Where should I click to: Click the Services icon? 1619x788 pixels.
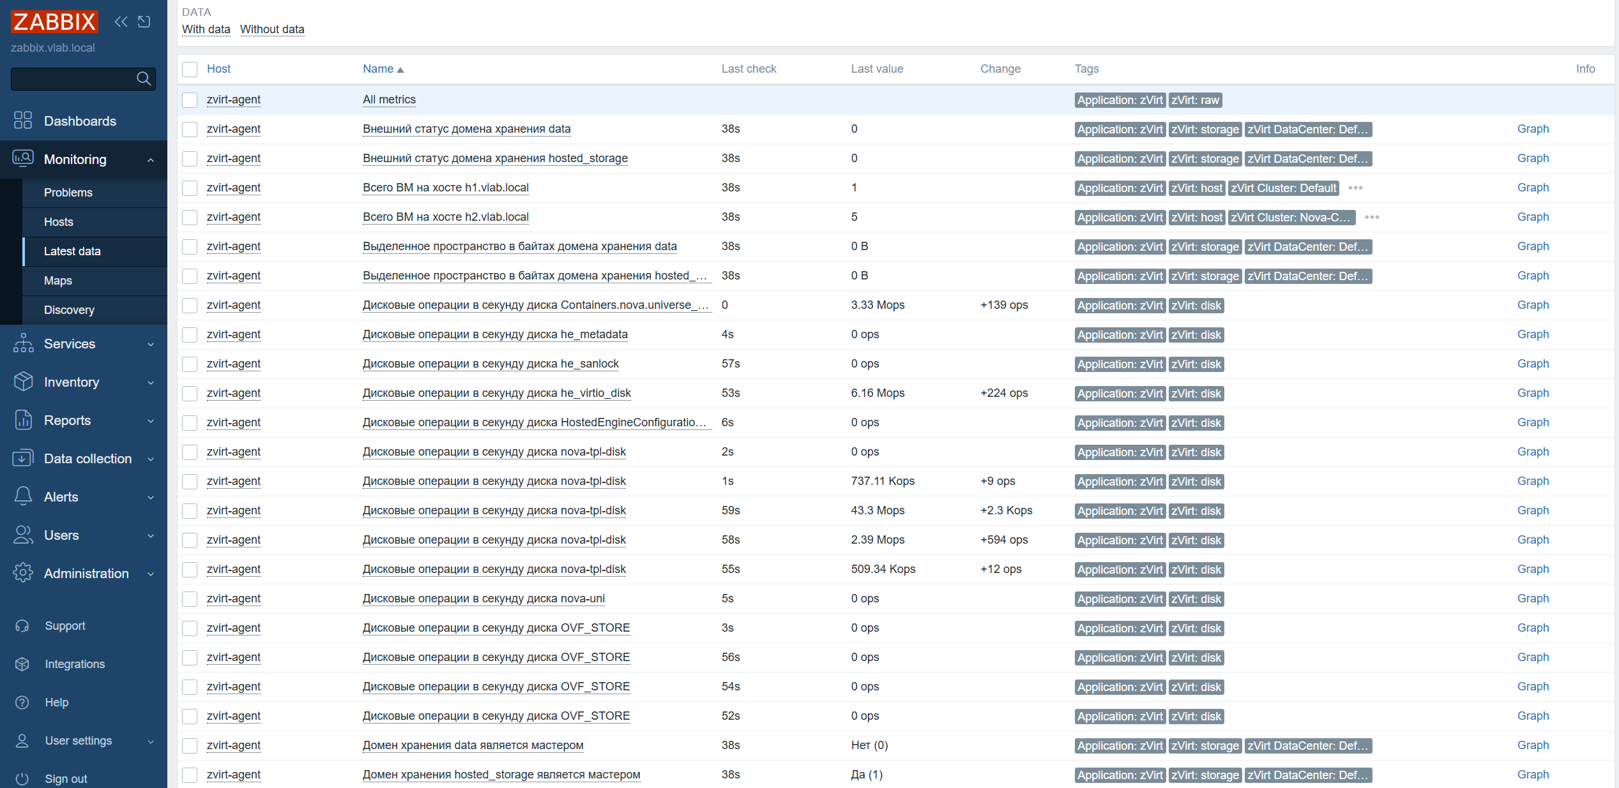point(23,343)
